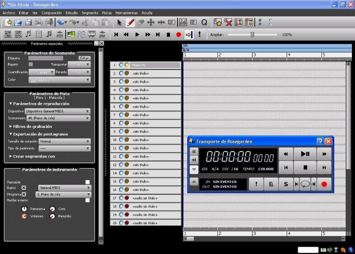Image resolution: width=355 pixels, height=254 pixels.
Task: Move the track down with the down-arrow icon
Action: pos(249,23)
